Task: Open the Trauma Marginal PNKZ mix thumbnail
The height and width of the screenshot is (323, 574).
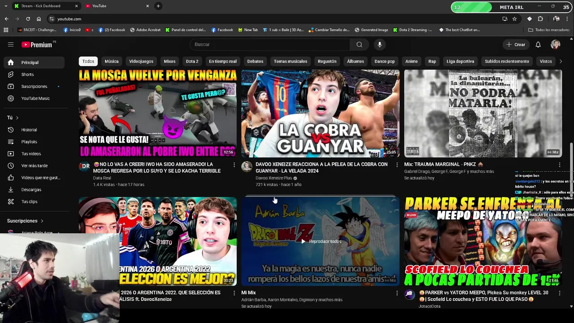Action: pyautogui.click(x=483, y=113)
